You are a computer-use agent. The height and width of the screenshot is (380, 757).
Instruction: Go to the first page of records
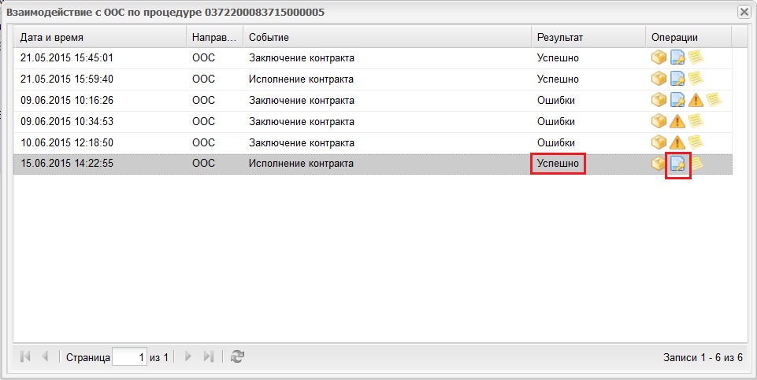point(25,356)
